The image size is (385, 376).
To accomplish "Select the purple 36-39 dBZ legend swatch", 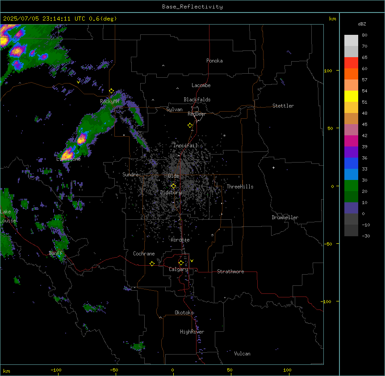I will tap(351, 152).
